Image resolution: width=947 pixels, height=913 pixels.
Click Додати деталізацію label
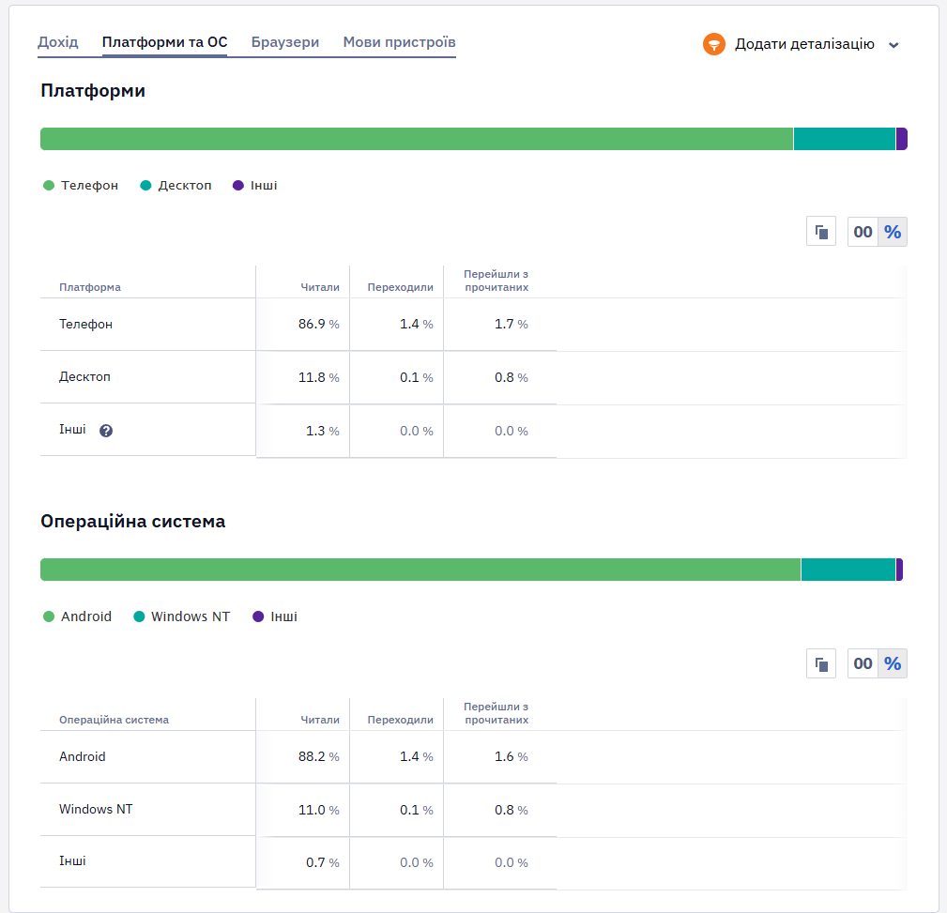[x=804, y=44]
